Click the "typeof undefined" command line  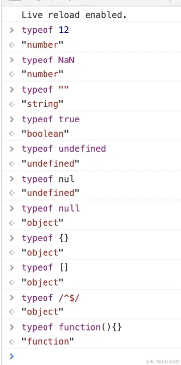click(64, 149)
